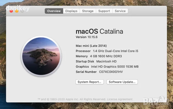Click the macOS Catalina title
Viewport: 173px width, 109px height.
pos(99,31)
